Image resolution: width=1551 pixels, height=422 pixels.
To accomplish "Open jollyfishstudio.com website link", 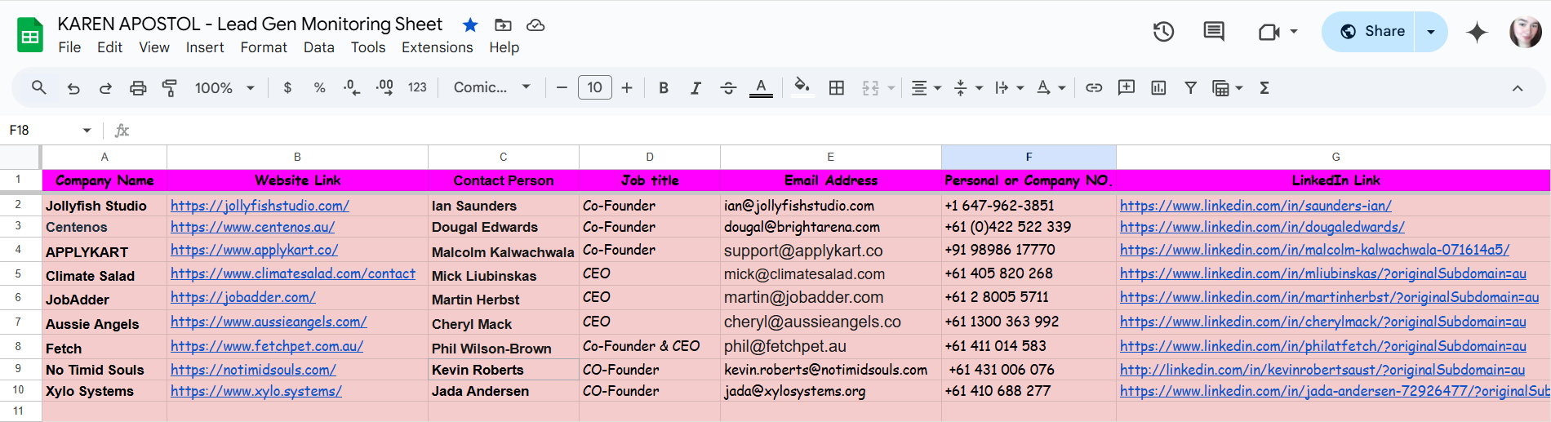I will click(x=260, y=206).
